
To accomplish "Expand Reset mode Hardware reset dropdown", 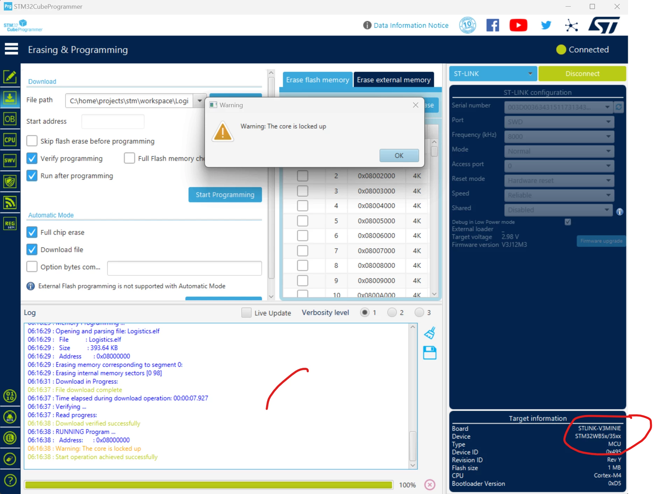I will [559, 180].
